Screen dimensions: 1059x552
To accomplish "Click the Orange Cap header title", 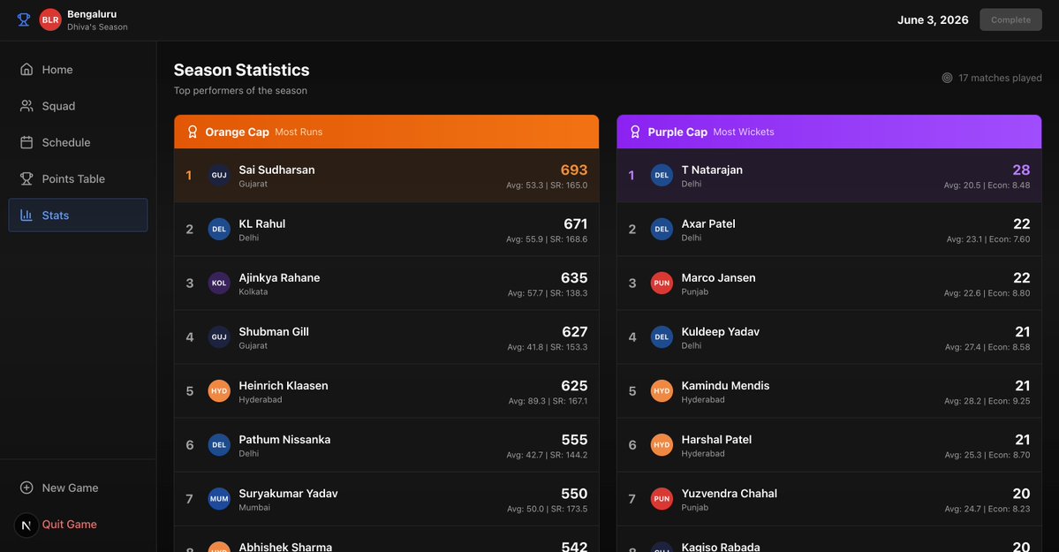I will (237, 132).
